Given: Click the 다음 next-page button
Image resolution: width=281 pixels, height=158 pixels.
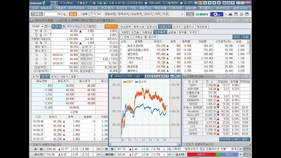Looking at the screenshot, I should (246, 37).
